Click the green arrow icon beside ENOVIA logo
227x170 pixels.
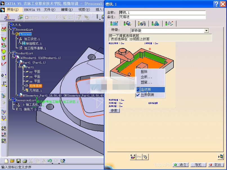pos(20,17)
